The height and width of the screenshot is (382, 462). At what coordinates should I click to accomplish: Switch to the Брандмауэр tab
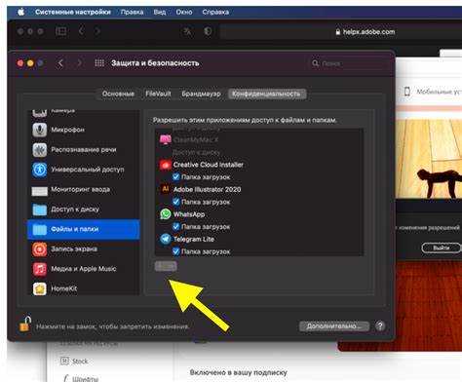[201, 94]
